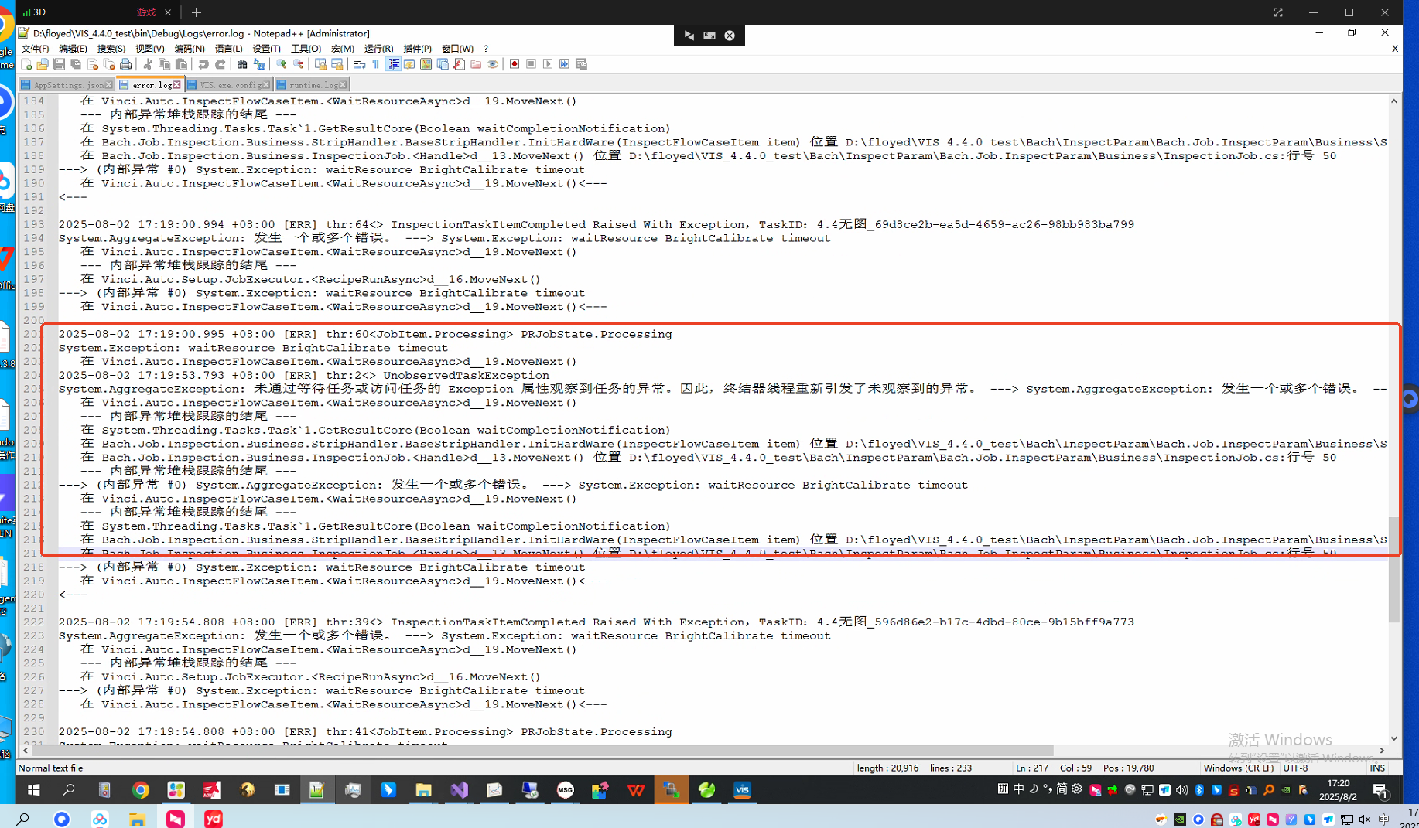This screenshot has width=1419, height=828.
Task: Click the Zoom In toolbar icon
Action: point(282,64)
